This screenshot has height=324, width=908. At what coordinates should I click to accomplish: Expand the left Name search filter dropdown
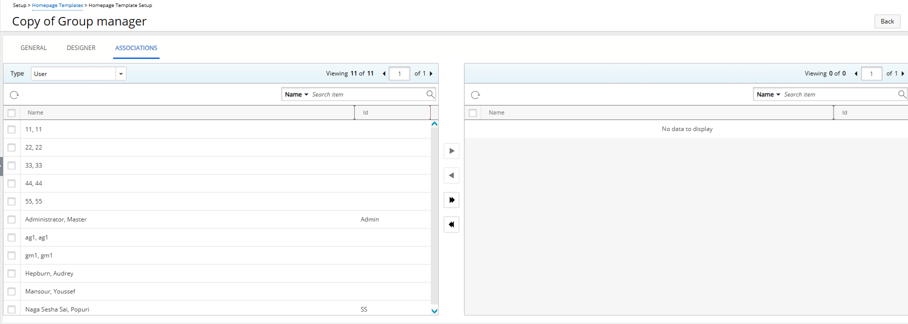[x=296, y=94]
